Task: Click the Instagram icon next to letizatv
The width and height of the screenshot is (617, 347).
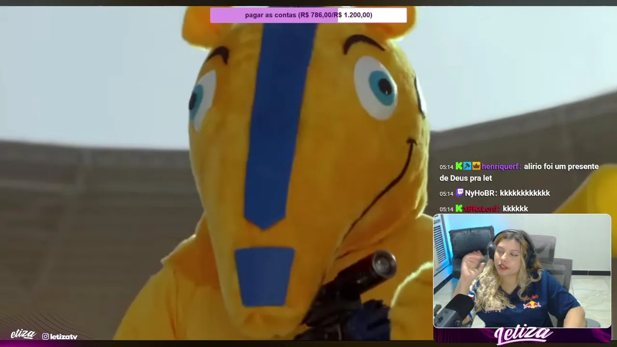Action: coord(45,336)
